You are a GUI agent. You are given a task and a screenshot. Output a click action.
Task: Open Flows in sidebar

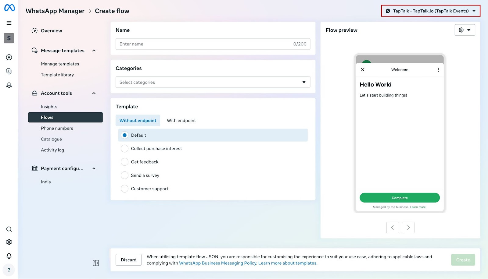coord(65,117)
